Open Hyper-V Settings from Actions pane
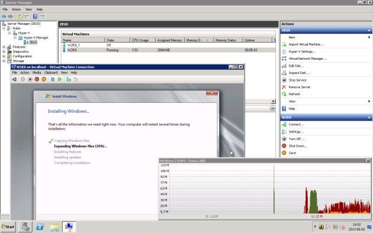This screenshot has width=373, height=233. click(302, 51)
